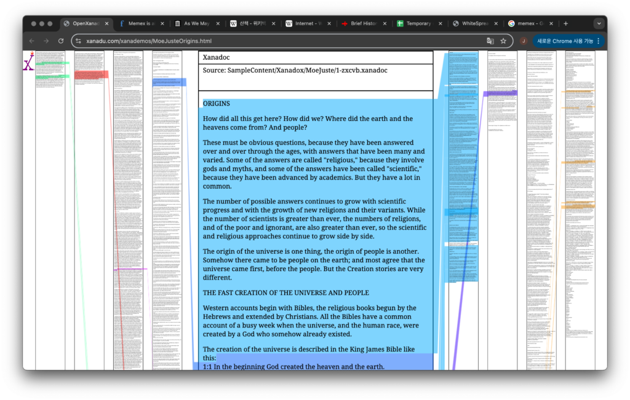Open the site information icon beside the URL
Viewport: 630px width, 400px height.
click(x=78, y=41)
